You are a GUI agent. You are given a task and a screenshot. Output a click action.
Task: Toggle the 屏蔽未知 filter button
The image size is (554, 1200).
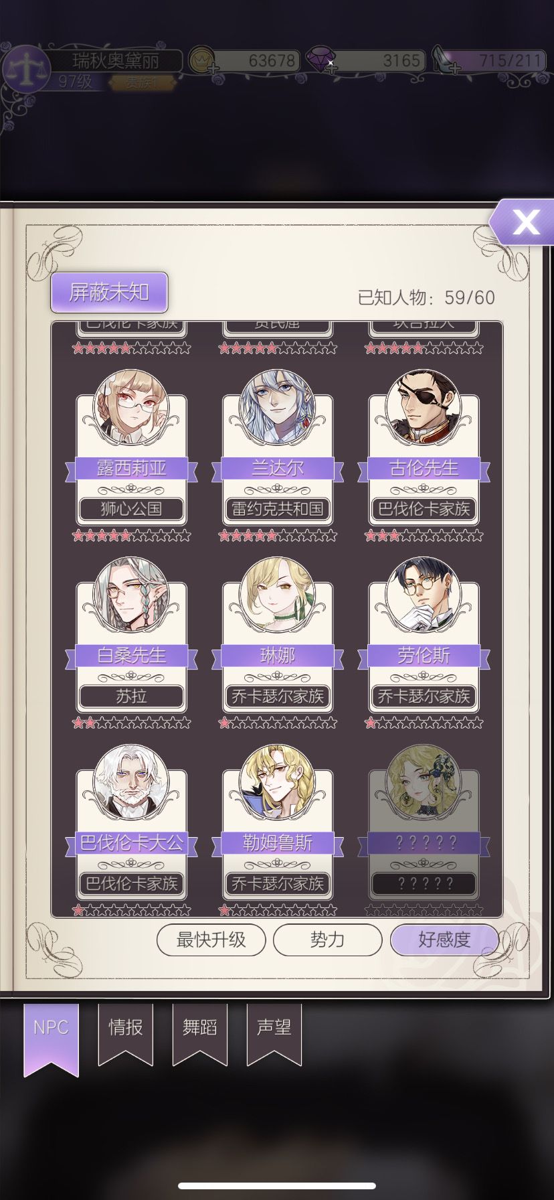pyautogui.click(x=109, y=292)
